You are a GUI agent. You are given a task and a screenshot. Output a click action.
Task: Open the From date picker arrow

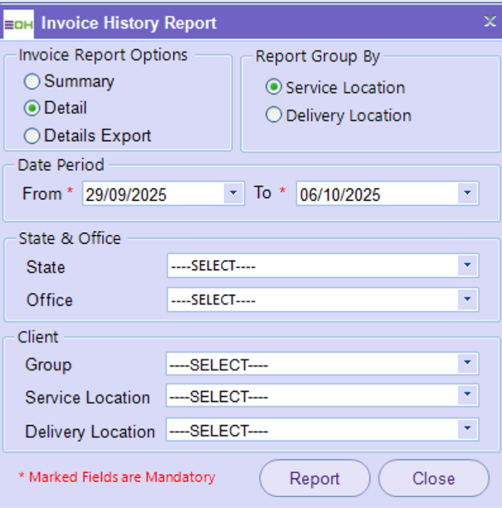[234, 193]
